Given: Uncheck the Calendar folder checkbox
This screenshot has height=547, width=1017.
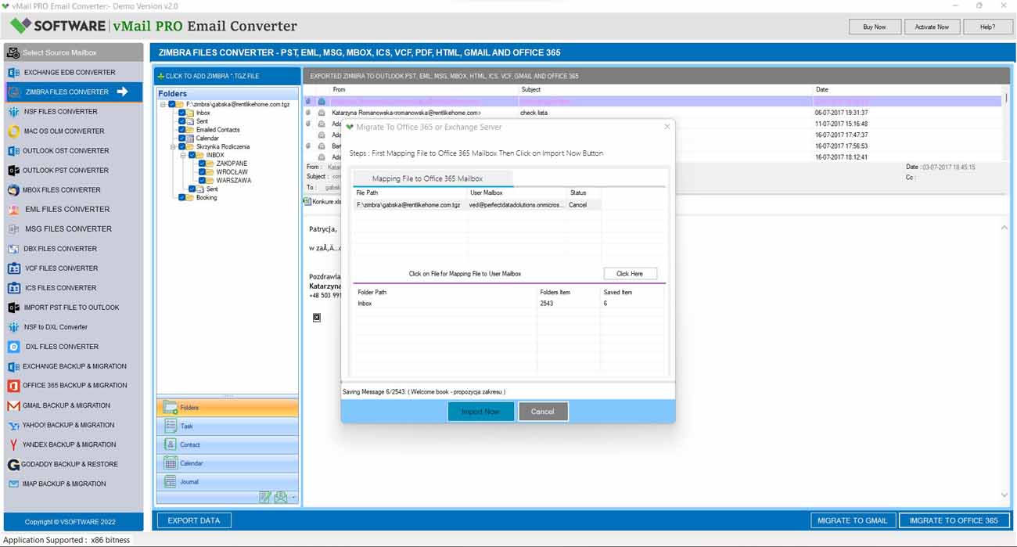Looking at the screenshot, I should [x=181, y=139].
